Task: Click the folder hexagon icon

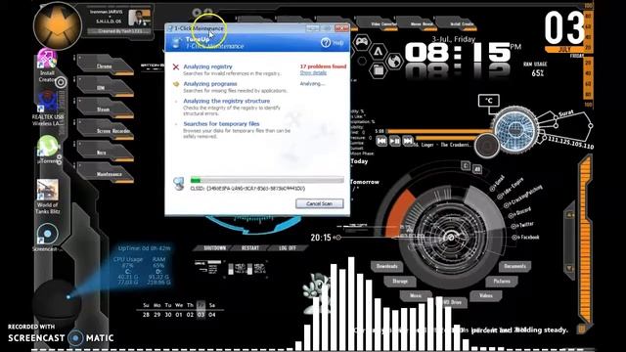Action: tap(379, 70)
